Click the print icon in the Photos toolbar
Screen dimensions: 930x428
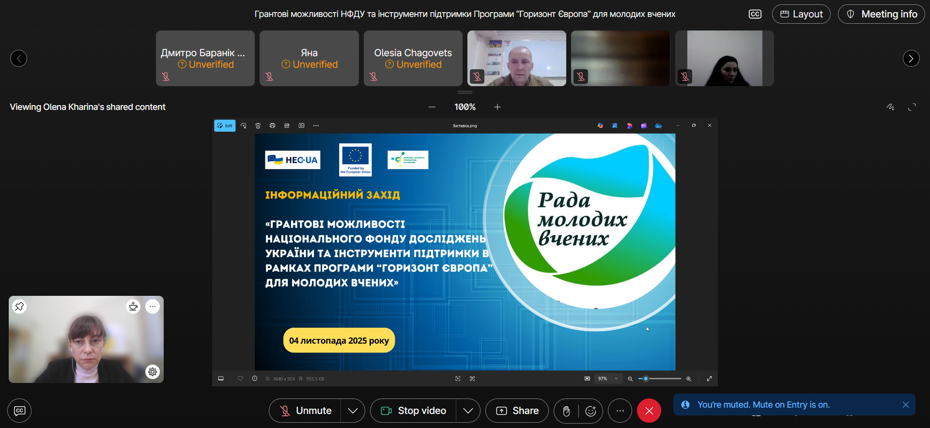coord(273,126)
